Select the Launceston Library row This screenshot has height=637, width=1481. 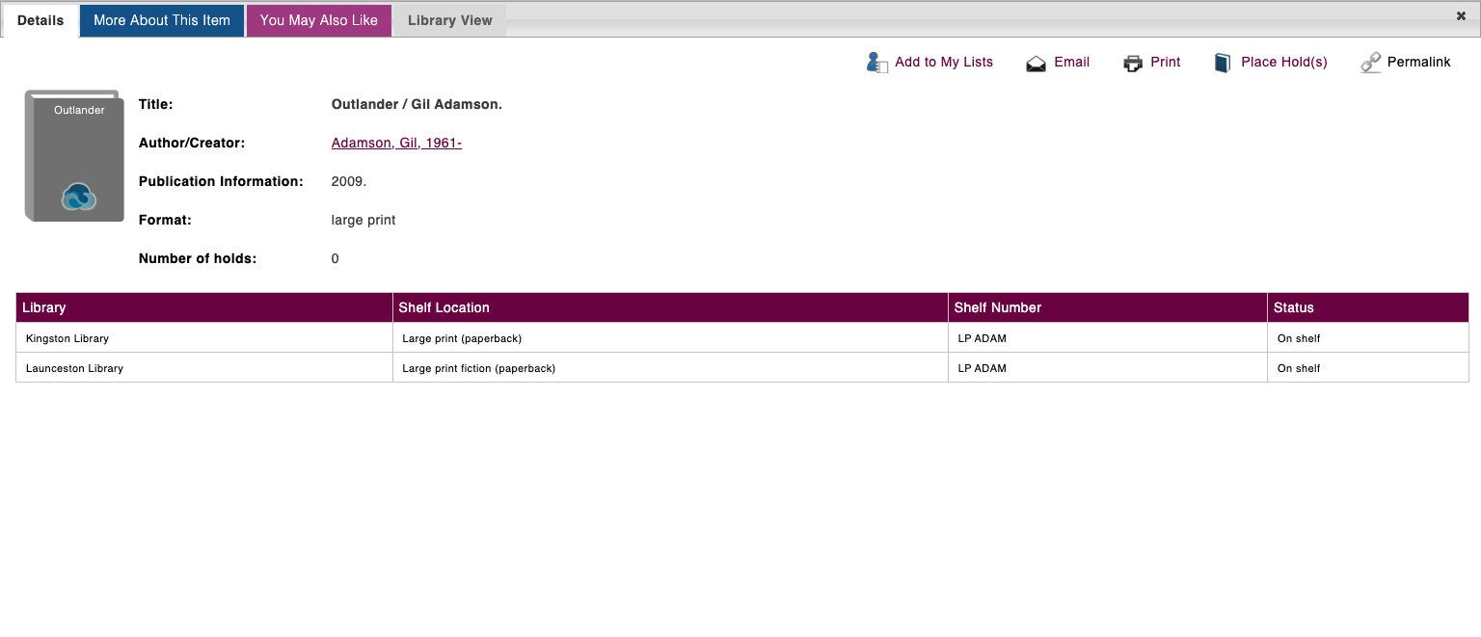click(74, 368)
